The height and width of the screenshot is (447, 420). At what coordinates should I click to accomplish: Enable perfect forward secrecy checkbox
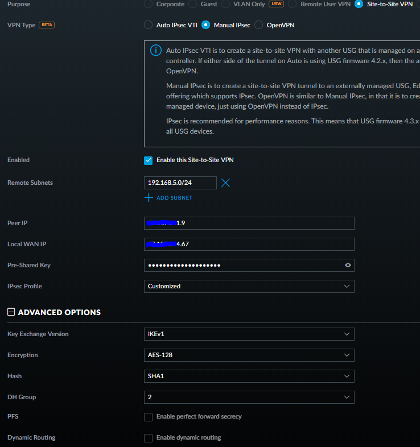(x=149, y=417)
